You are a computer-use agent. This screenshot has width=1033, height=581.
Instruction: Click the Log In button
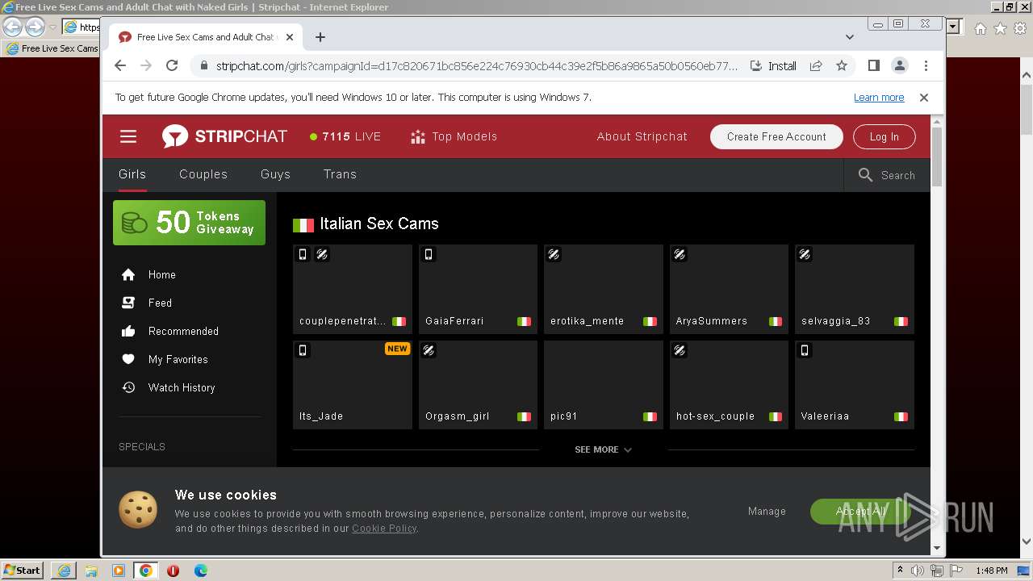(884, 136)
